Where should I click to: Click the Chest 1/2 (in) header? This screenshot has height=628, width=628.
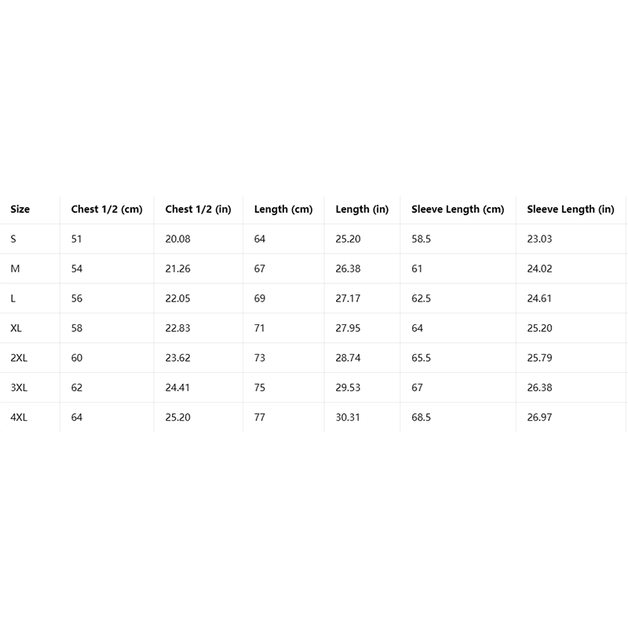[199, 210]
